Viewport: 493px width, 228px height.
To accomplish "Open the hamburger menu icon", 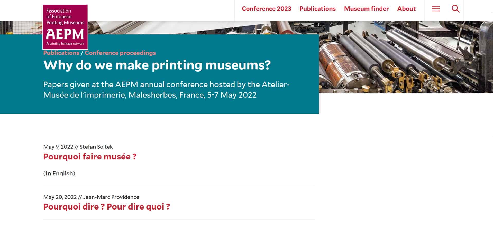I will (436, 9).
